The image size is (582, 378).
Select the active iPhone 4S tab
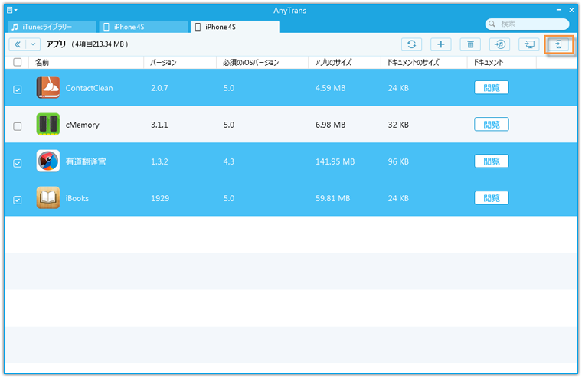pyautogui.click(x=234, y=27)
